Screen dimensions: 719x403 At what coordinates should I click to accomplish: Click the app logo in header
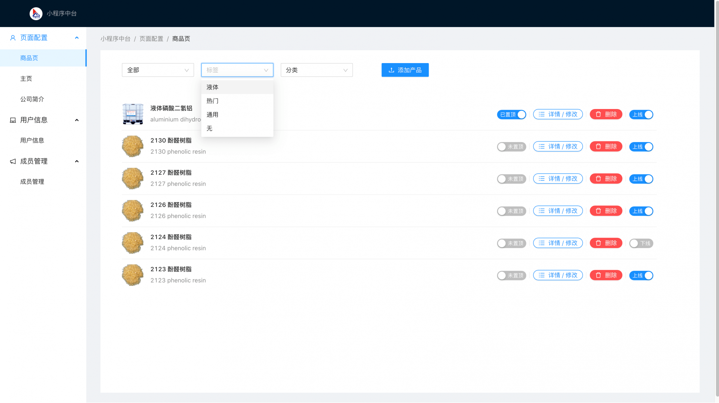tap(36, 14)
